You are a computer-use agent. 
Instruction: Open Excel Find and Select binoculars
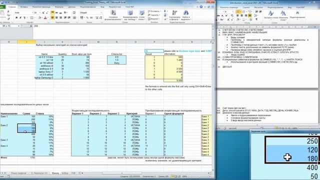[x=186, y=15]
